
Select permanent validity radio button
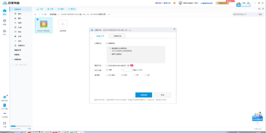(107, 75)
